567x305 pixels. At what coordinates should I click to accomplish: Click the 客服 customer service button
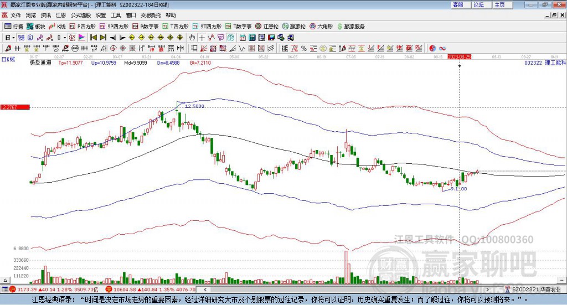[460, 4]
